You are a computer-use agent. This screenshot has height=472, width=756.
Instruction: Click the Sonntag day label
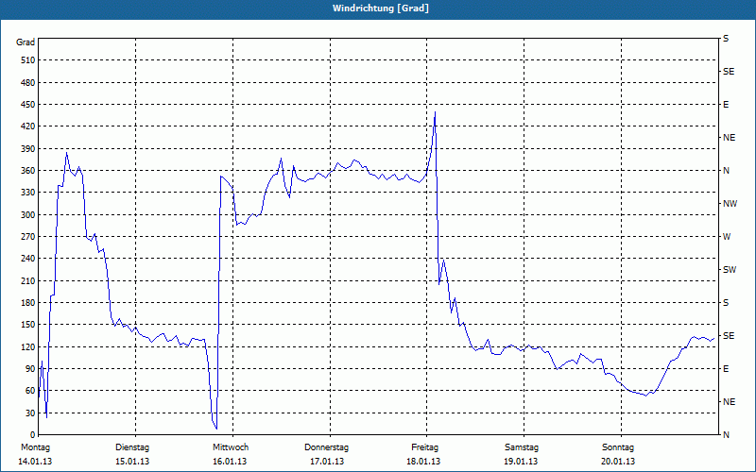618,447
